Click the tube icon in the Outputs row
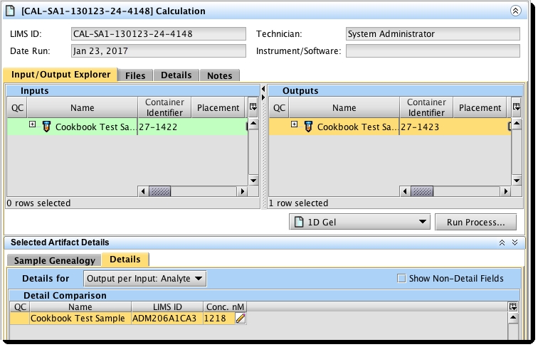538x347 pixels. tap(308, 127)
